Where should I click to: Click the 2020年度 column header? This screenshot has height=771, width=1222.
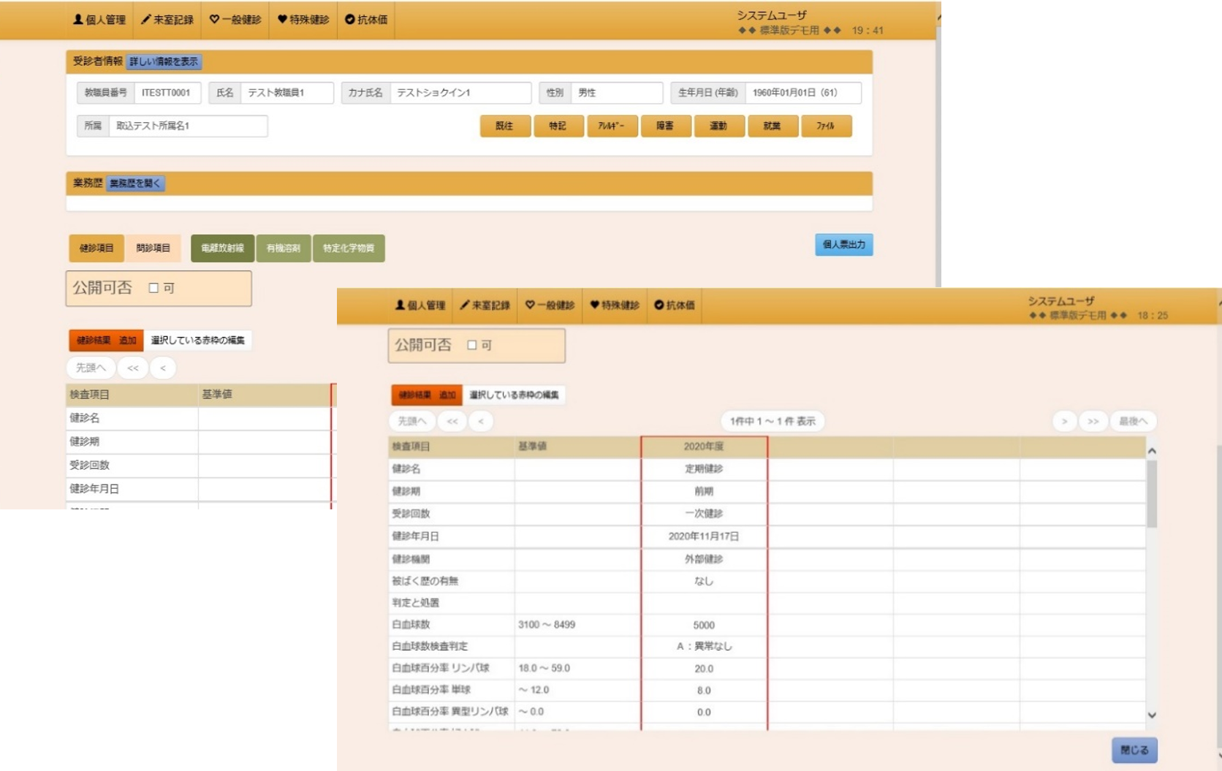click(704, 447)
